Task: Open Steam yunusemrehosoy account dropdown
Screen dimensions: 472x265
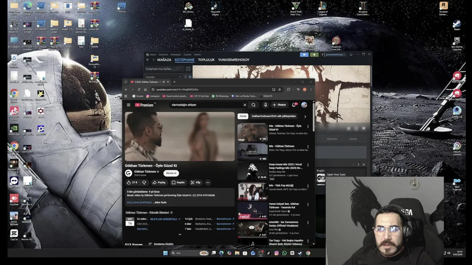Action: 335,54
